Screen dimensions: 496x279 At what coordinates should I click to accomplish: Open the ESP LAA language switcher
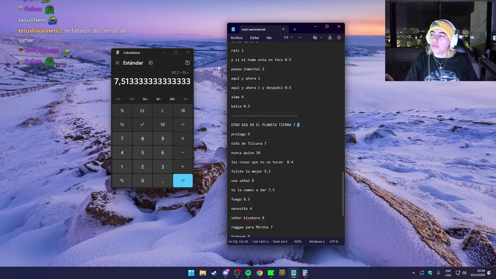448,273
